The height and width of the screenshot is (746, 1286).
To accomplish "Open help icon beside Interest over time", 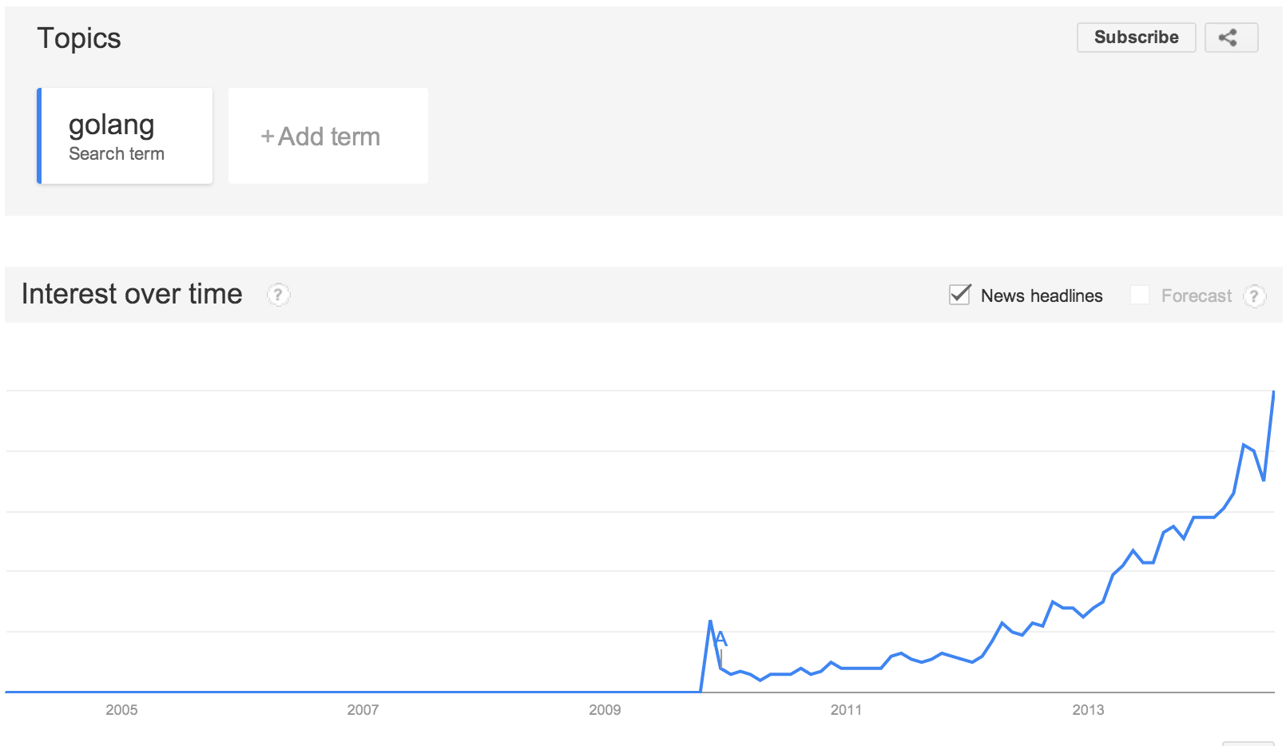I will point(278,295).
